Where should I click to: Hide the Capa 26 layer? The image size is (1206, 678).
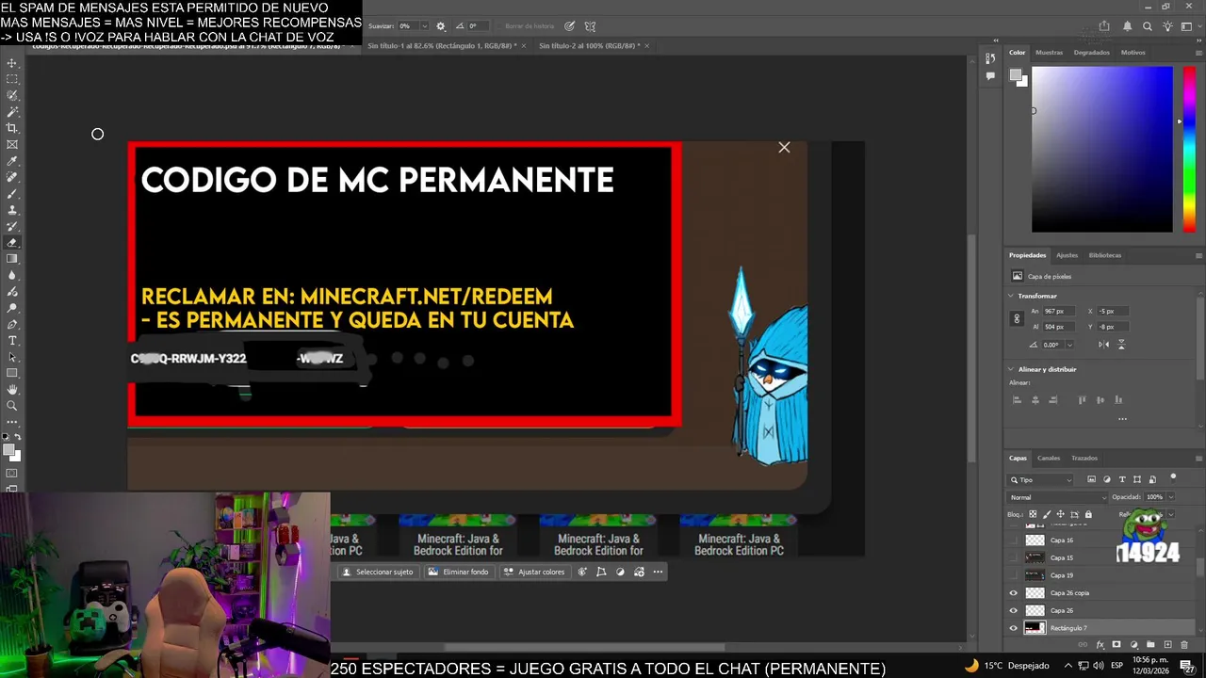[x=1014, y=610]
